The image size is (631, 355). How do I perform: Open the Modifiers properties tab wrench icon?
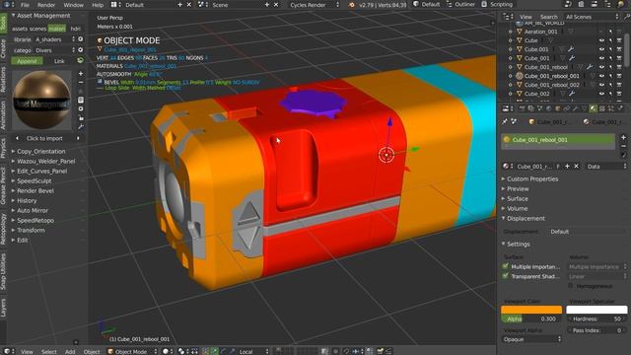coord(575,108)
